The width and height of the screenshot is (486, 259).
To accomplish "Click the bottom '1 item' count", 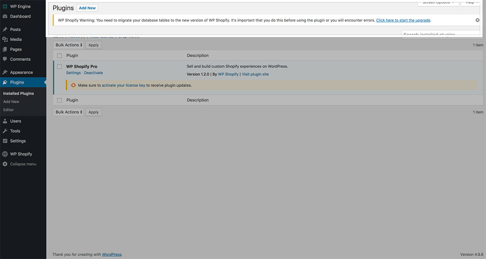I will (478, 112).
